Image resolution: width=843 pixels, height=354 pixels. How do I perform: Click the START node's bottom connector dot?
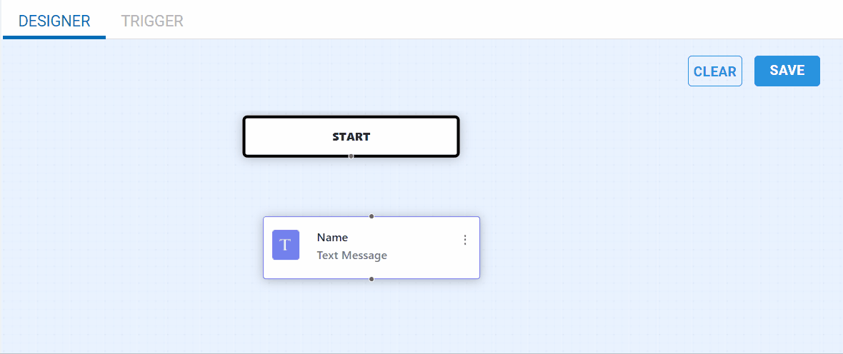(x=351, y=156)
